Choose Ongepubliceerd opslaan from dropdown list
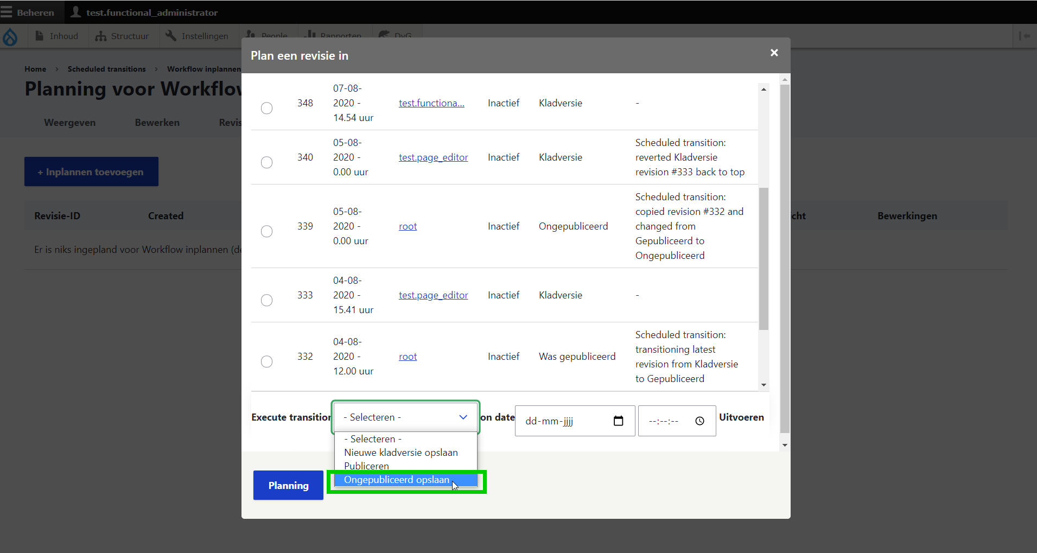 (397, 480)
